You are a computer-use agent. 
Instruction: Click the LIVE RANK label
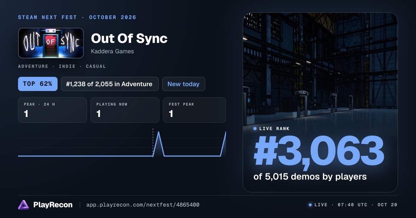pyautogui.click(x=274, y=129)
